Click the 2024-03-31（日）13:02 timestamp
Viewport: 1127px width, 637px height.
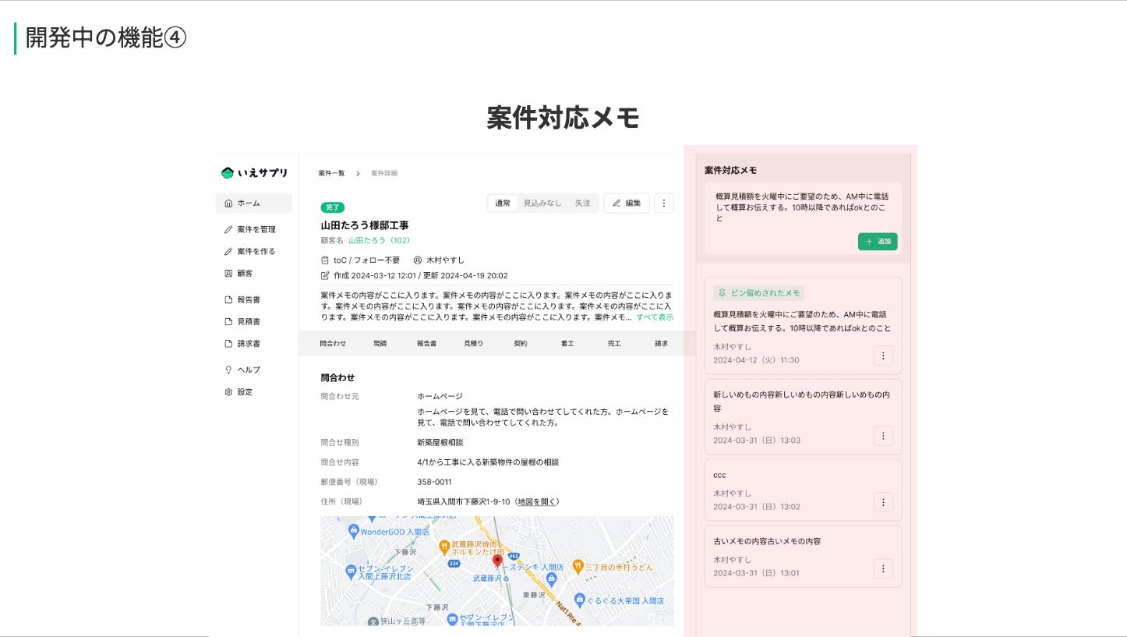(756, 507)
